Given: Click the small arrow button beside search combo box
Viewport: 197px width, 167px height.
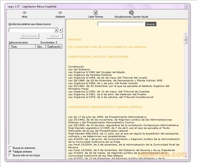Looking at the screenshot, I should click(61, 30).
